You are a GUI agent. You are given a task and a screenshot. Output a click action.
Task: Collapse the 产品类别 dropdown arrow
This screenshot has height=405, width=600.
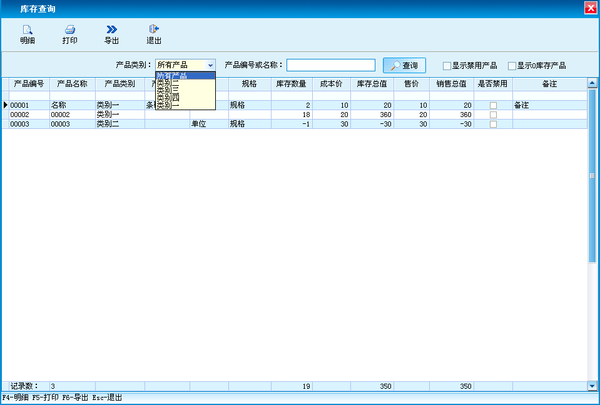(210, 65)
